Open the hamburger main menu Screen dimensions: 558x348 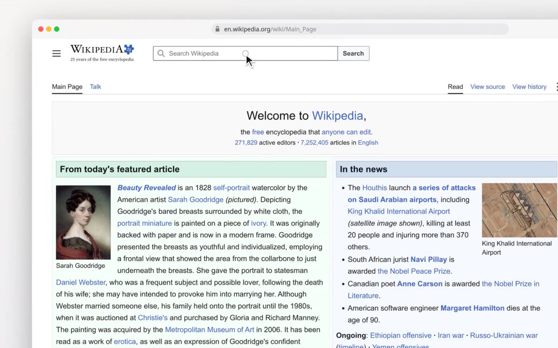pos(56,53)
